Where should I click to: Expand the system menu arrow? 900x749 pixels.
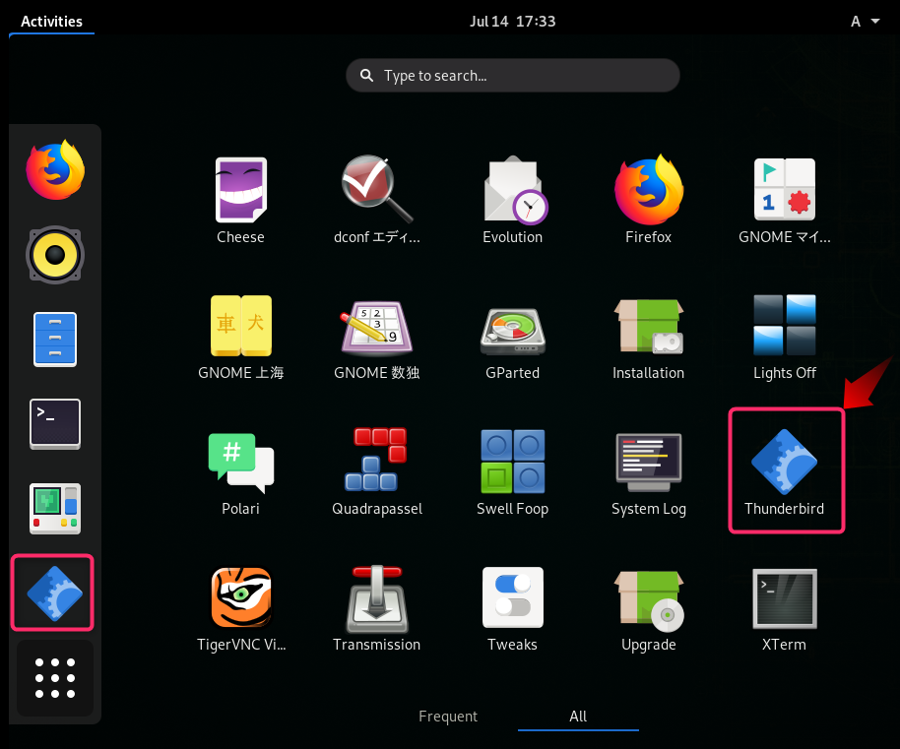click(875, 22)
